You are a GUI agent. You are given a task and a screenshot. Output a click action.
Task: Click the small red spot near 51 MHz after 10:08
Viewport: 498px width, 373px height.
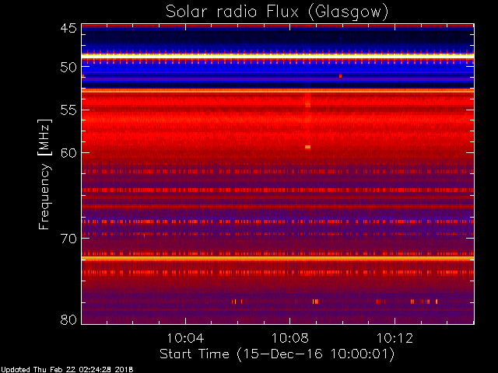coord(340,76)
